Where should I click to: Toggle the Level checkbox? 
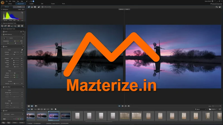(4, 111)
